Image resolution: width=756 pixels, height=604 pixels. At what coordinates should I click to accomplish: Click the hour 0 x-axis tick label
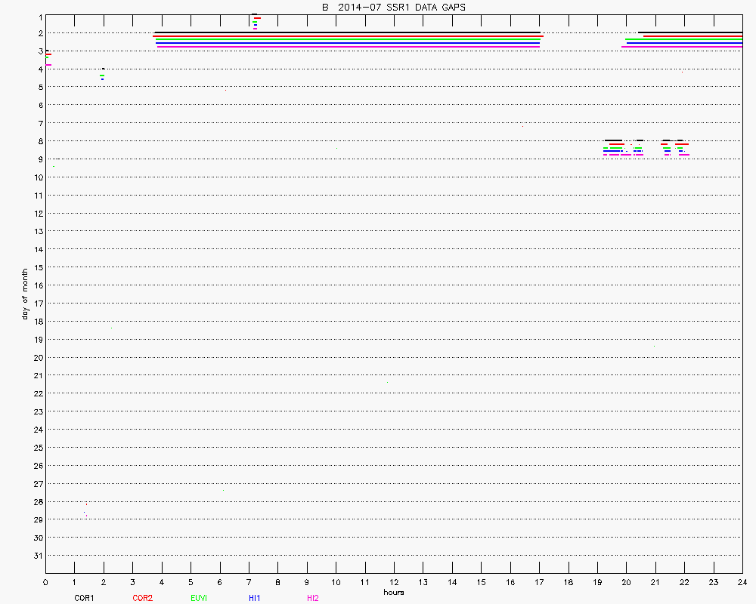click(45, 583)
